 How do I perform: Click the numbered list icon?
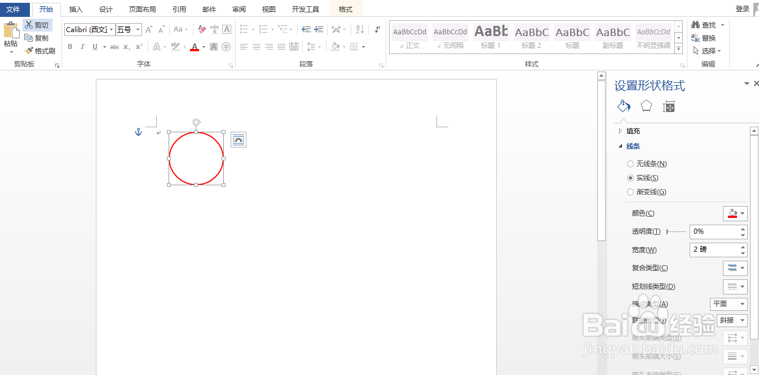pos(263,29)
